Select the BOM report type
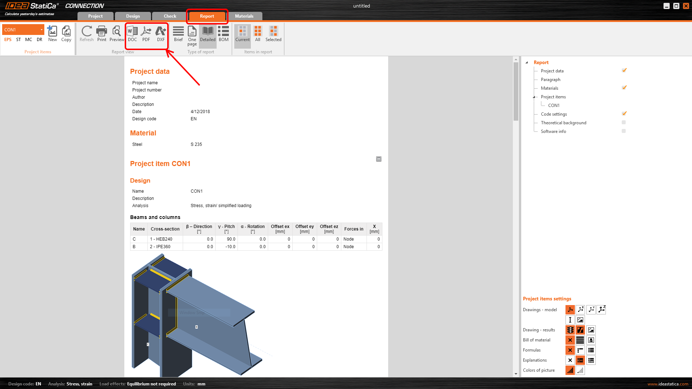 click(223, 34)
